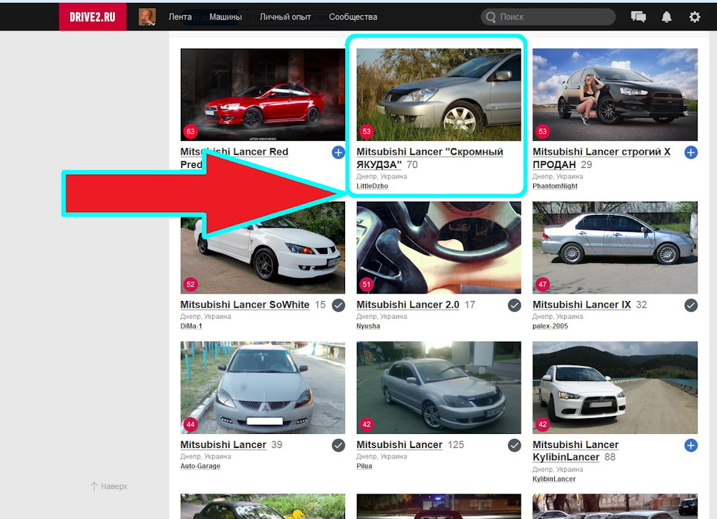Open the Машины menu item
Screen dimensions: 717x519
click(x=226, y=17)
